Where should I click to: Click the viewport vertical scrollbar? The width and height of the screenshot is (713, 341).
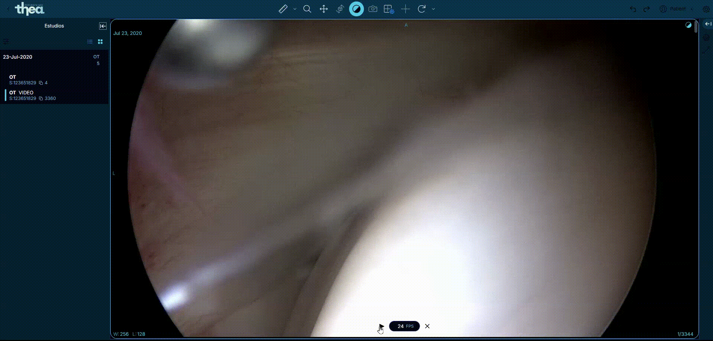coord(696,27)
